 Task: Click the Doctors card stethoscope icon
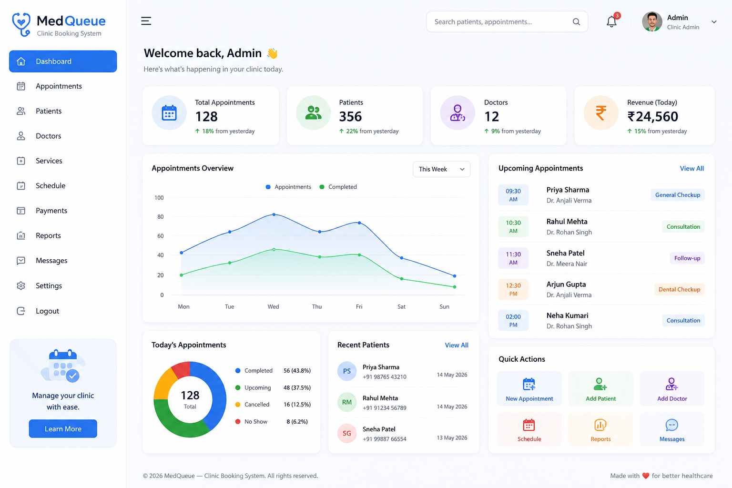(457, 113)
